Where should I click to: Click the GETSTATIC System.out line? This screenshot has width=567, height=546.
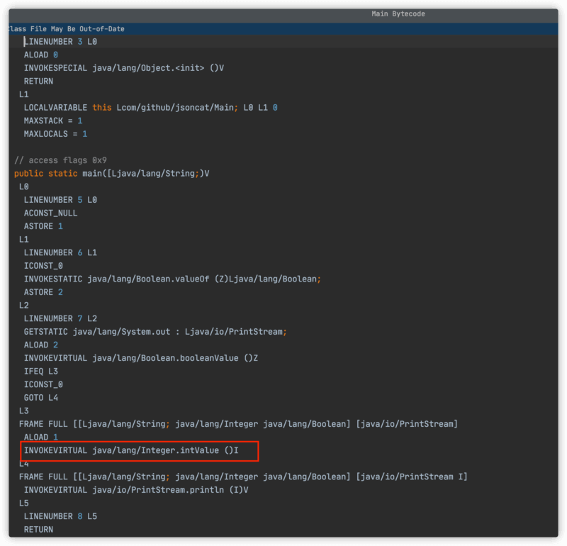[x=155, y=331]
